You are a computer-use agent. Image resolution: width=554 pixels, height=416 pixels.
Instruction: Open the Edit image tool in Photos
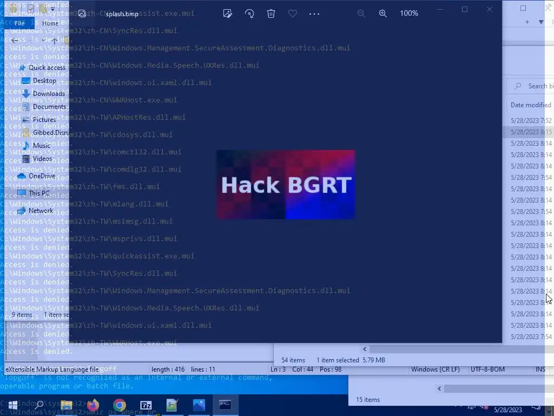pyautogui.click(x=228, y=14)
